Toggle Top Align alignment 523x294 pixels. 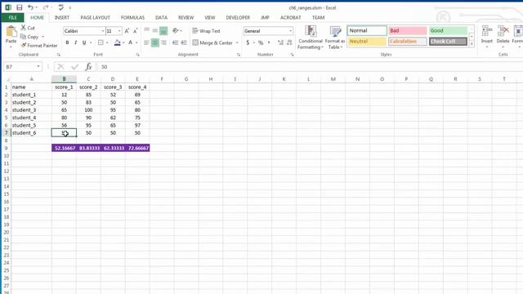(x=147, y=31)
